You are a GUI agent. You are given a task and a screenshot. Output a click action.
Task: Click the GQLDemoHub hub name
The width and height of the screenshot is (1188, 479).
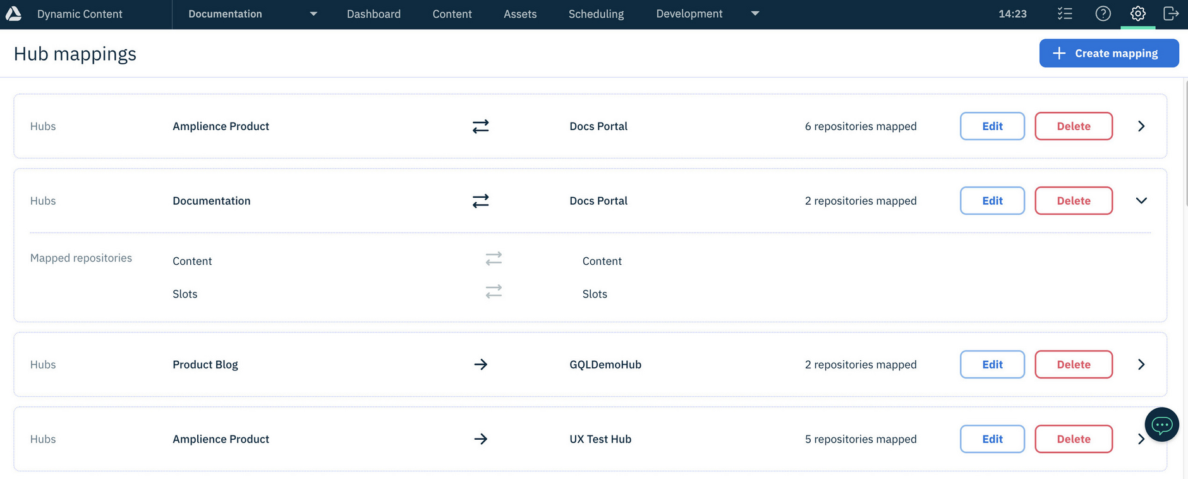(x=605, y=365)
